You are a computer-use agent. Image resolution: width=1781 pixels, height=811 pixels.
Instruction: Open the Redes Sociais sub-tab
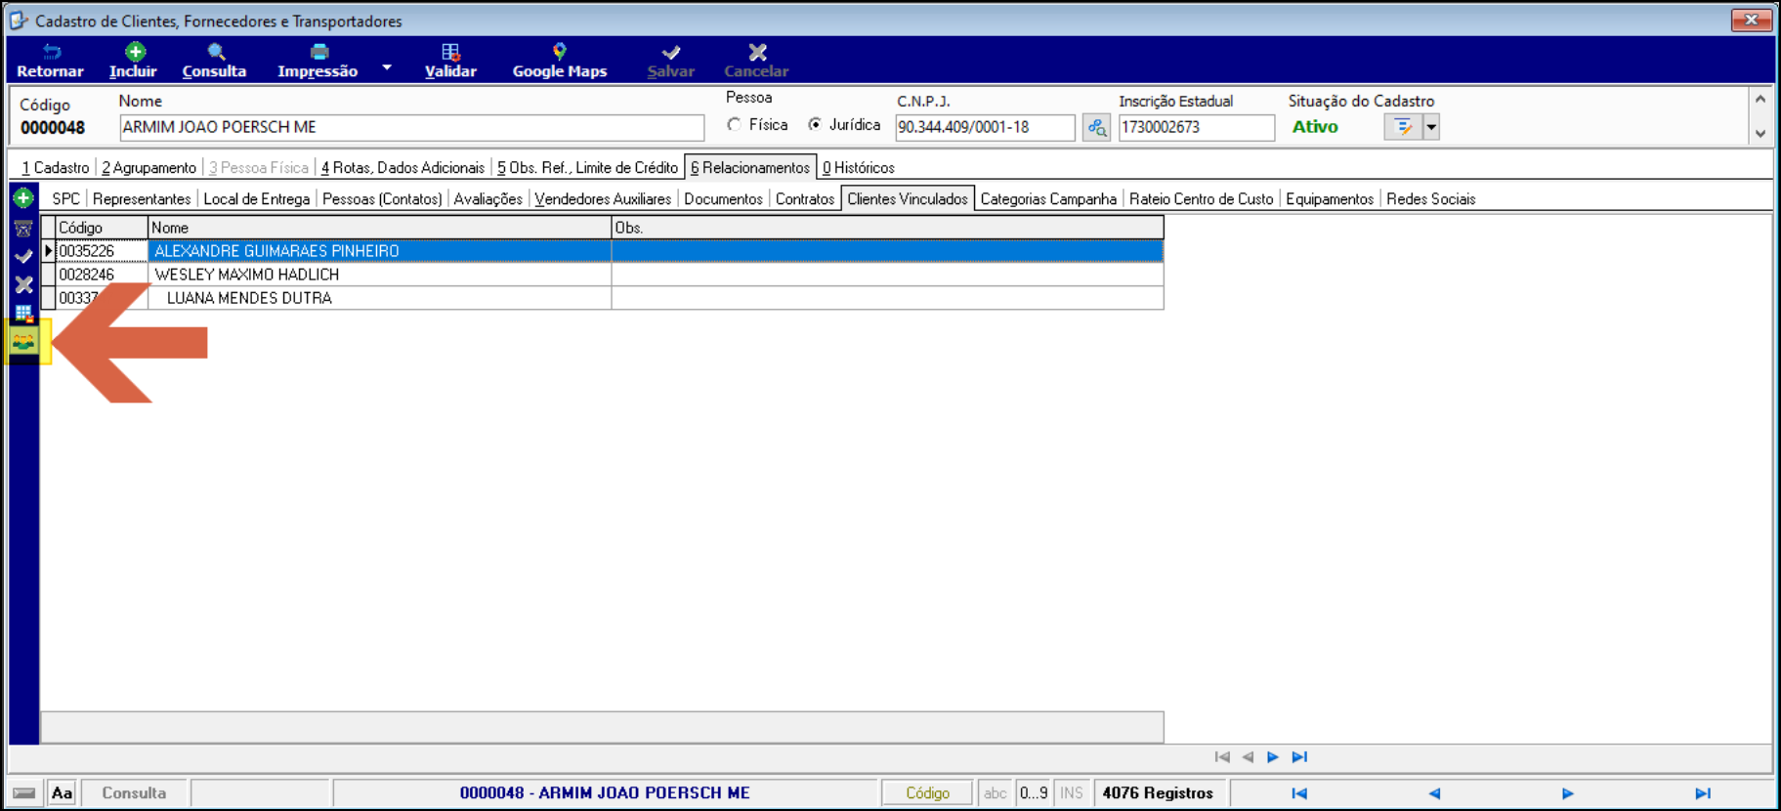click(1431, 199)
